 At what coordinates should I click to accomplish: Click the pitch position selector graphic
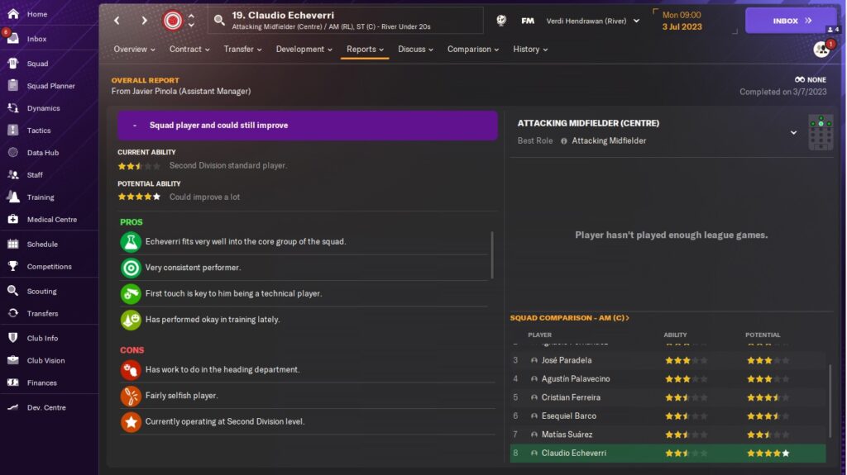(820, 132)
